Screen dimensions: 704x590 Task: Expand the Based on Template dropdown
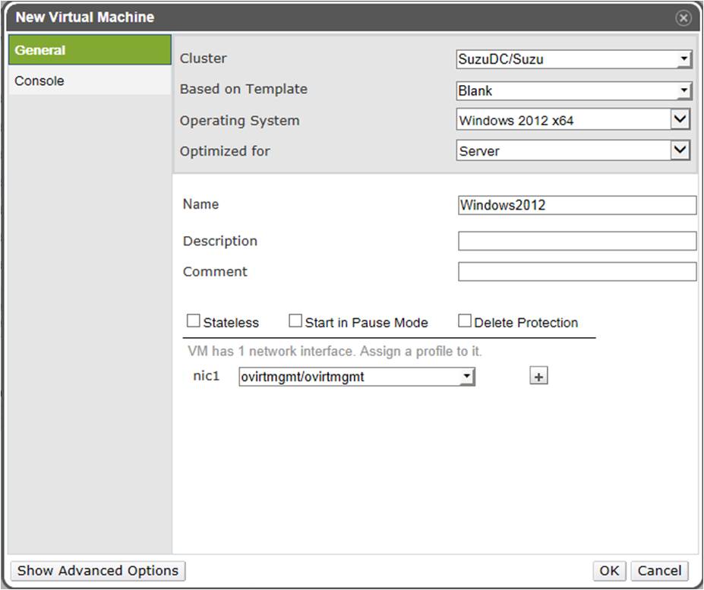point(574,91)
